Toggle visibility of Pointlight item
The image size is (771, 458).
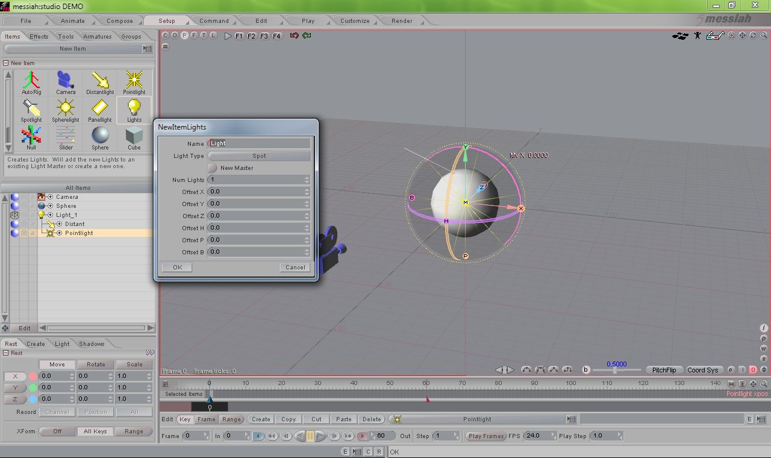pyautogui.click(x=14, y=233)
